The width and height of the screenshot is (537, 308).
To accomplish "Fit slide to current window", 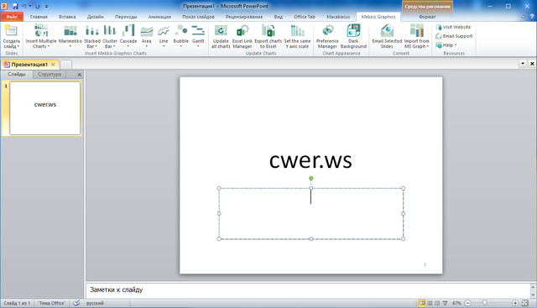I will [525, 303].
